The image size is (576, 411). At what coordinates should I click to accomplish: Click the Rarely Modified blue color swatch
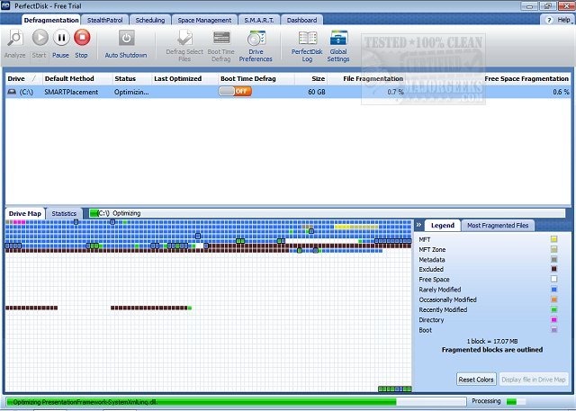(553, 290)
